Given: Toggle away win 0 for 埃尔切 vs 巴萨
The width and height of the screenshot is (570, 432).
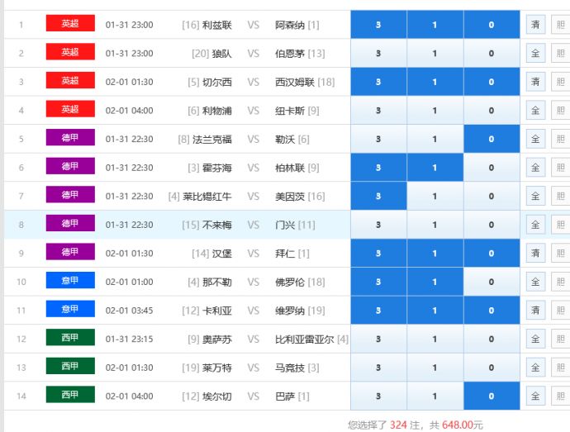Looking at the screenshot, I should [492, 396].
